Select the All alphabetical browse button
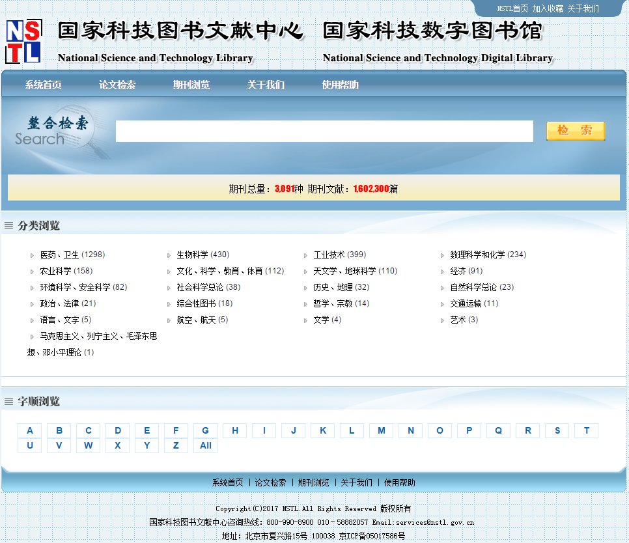 206,446
